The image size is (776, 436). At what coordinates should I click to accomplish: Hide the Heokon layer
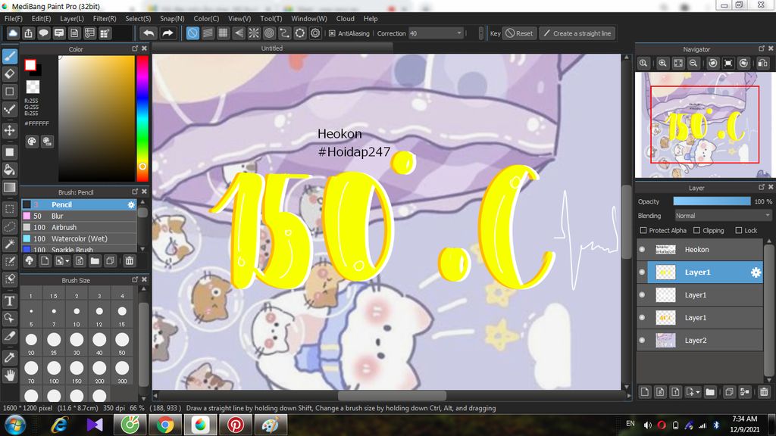642,250
